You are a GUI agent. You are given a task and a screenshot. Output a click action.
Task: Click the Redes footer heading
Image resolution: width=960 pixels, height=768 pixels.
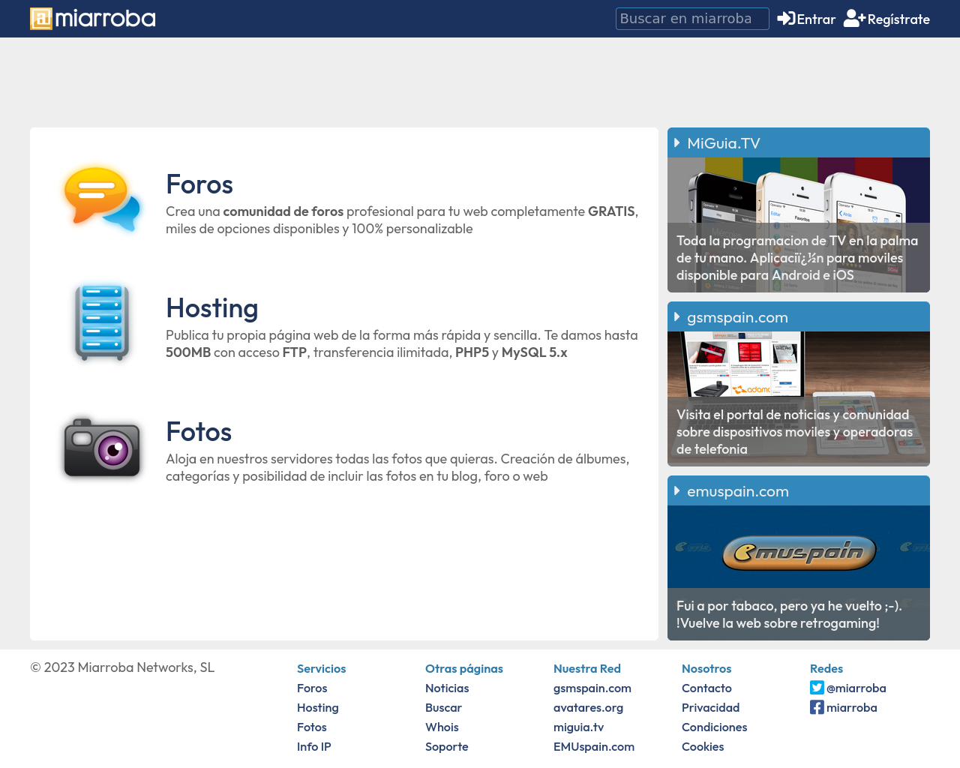pyautogui.click(x=826, y=668)
